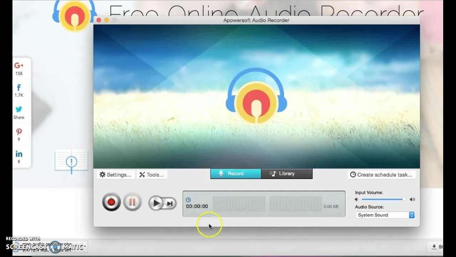This screenshot has height=257, width=456.
Task: Open the Audio Source dropdown showing System Sound
Action: [385, 215]
